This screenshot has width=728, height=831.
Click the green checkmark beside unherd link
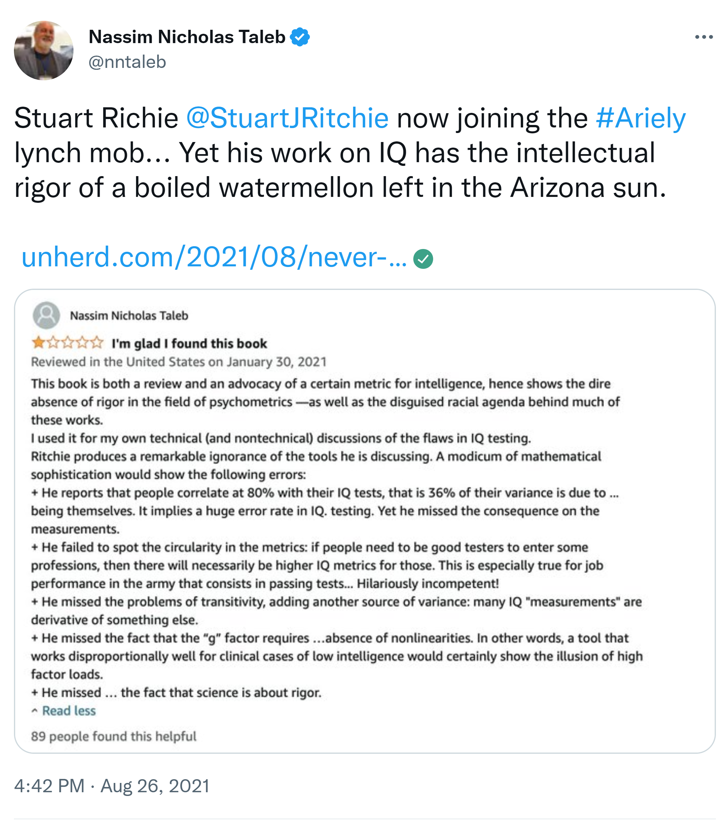423,259
